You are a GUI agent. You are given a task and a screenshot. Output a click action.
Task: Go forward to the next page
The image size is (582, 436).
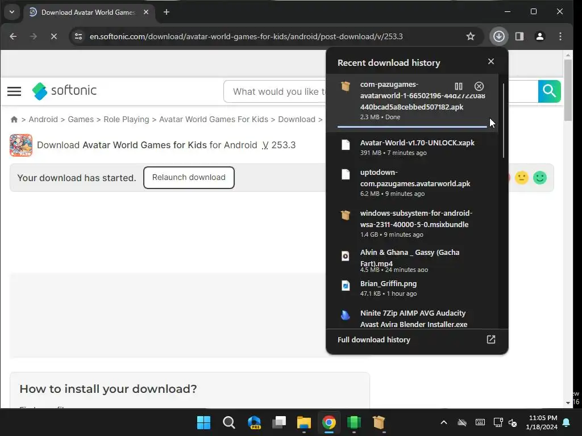[x=33, y=36]
